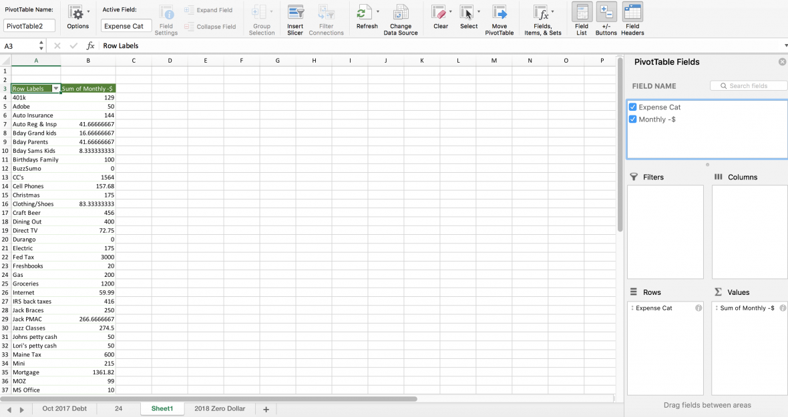Close the PivotTable Fields pane
Viewport: 788px width, 417px height.
pos(782,62)
